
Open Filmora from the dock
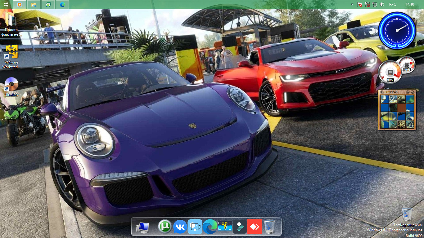(240, 227)
